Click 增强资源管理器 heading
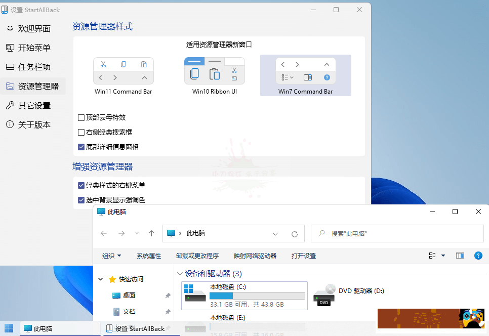Screen dimensions: 489x336 click(102, 167)
